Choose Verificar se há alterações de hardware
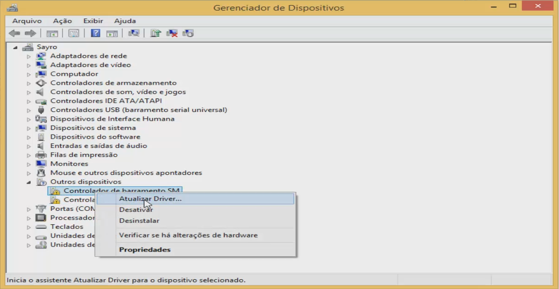The height and width of the screenshot is (289, 559). tap(195, 235)
